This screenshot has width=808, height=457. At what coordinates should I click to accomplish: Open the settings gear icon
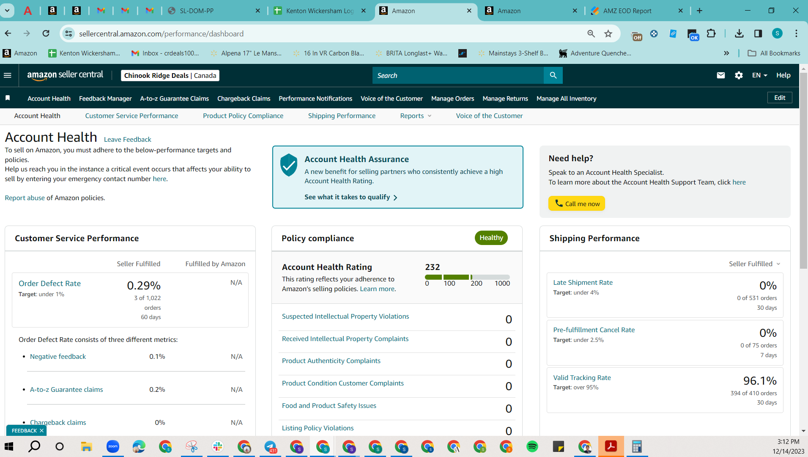click(739, 75)
